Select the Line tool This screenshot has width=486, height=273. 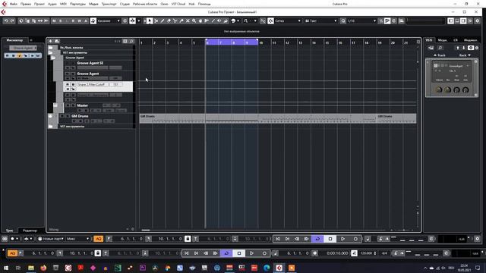[213, 20]
